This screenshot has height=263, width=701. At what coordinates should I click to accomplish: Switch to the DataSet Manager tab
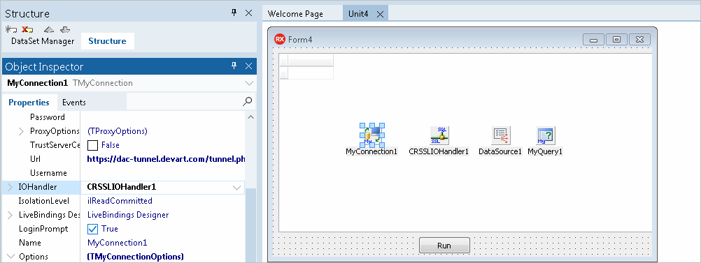[x=43, y=41]
